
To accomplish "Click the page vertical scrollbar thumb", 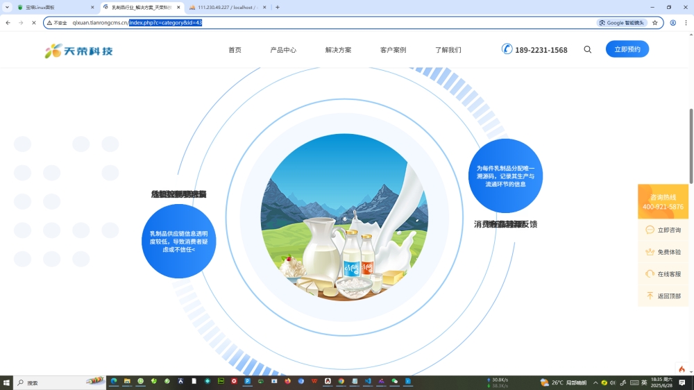I will click(691, 146).
